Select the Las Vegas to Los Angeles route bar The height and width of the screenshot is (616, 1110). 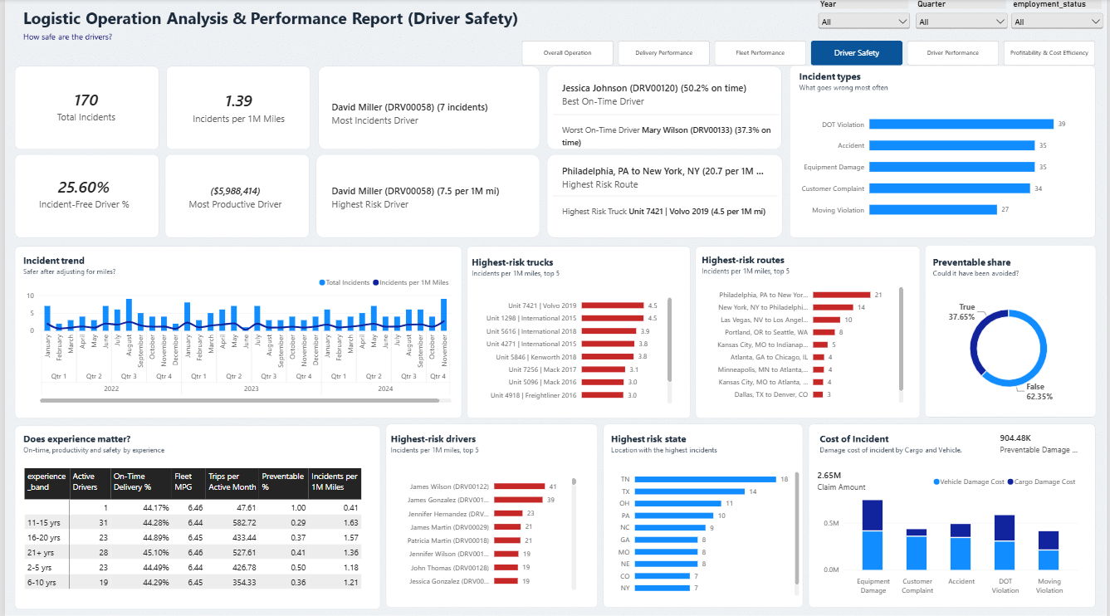click(x=827, y=320)
